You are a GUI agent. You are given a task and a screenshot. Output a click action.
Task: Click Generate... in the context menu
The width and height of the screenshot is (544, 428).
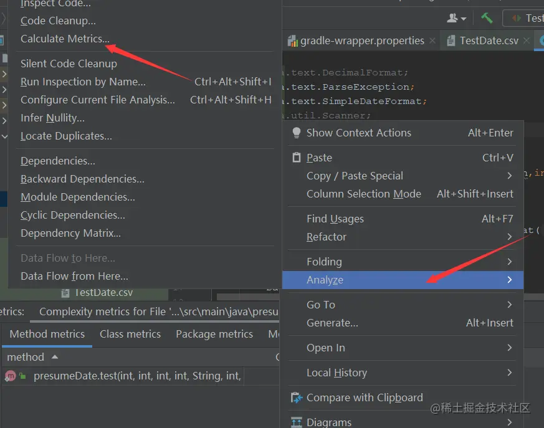pyautogui.click(x=332, y=323)
